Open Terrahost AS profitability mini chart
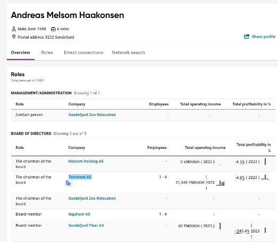The height and width of the screenshot is (242, 278). pyautogui.click(x=265, y=177)
